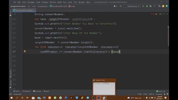Viewport: 178px width, 100px height.
Task: Open the Project tool window sidebar button
Action: [11, 13]
